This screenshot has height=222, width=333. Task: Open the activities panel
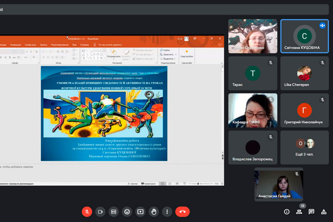pyautogui.click(x=324, y=212)
